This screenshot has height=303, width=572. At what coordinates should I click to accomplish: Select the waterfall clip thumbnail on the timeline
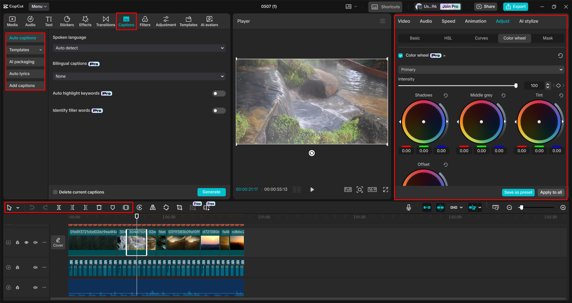click(137, 242)
